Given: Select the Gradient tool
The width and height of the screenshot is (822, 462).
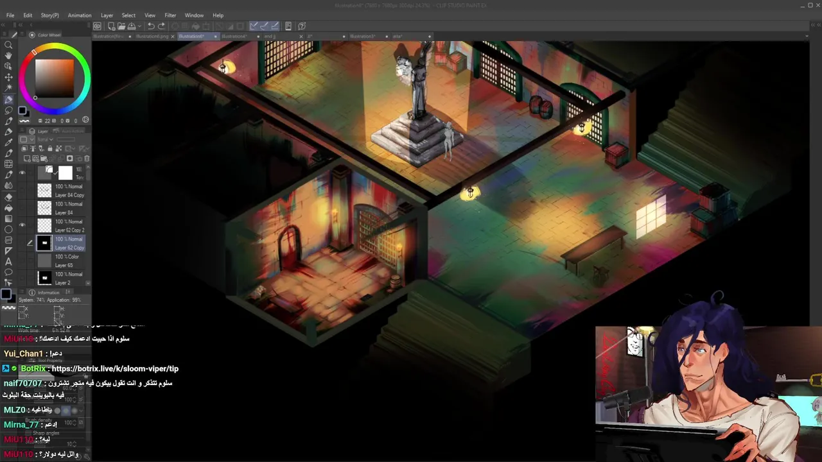Looking at the screenshot, I should click(8, 218).
